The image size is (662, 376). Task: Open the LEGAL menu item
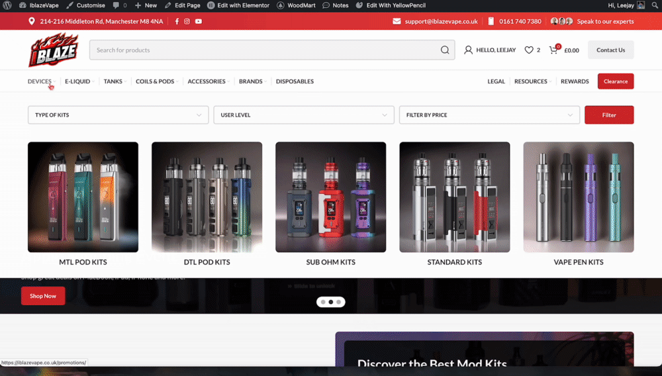pos(496,81)
